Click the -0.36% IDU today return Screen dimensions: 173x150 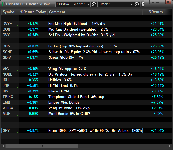33,80
